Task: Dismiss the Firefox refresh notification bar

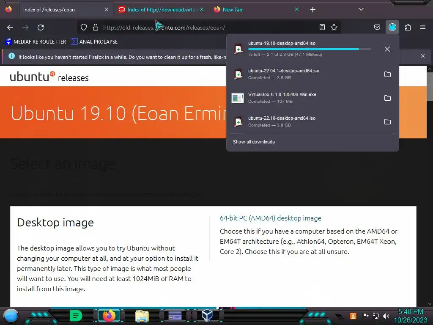Action: point(423,56)
